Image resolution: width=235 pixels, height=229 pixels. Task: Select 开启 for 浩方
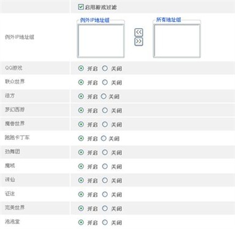[81, 96]
